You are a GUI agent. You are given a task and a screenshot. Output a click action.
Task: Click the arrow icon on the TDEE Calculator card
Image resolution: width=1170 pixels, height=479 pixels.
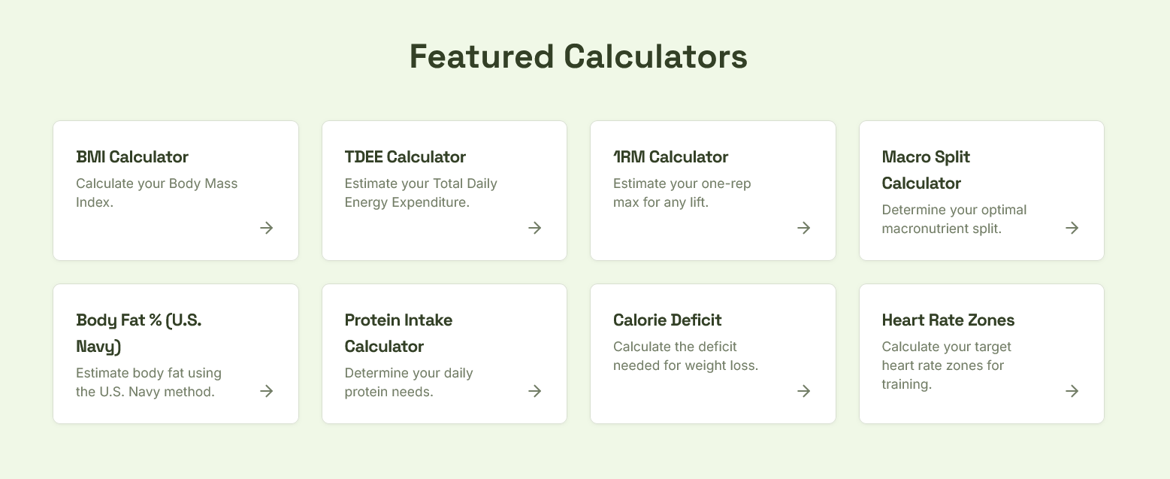coord(535,228)
